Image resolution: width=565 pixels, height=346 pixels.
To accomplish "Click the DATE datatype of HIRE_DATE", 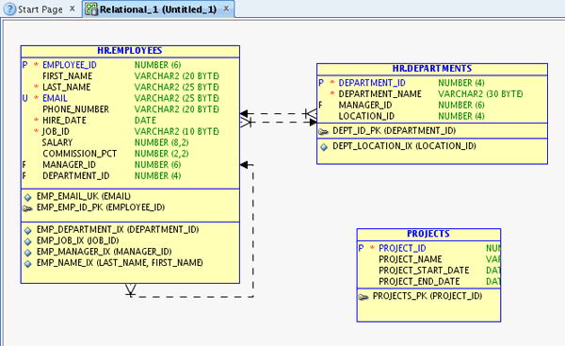I will coord(145,121).
